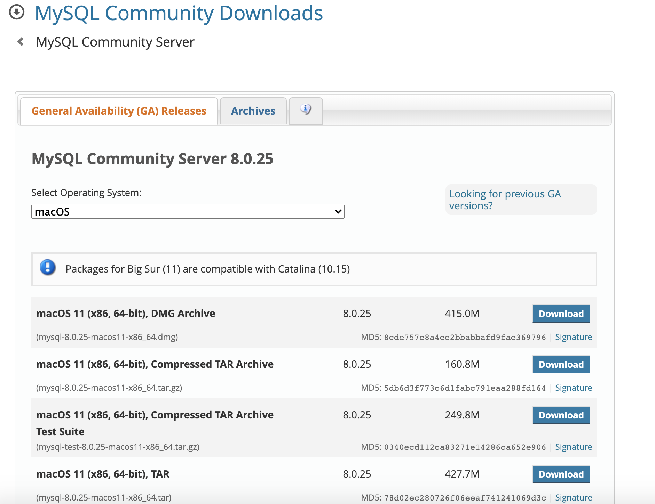Download the Compressed TAR Archive Test Suite
Image resolution: width=655 pixels, height=504 pixels.
click(561, 415)
